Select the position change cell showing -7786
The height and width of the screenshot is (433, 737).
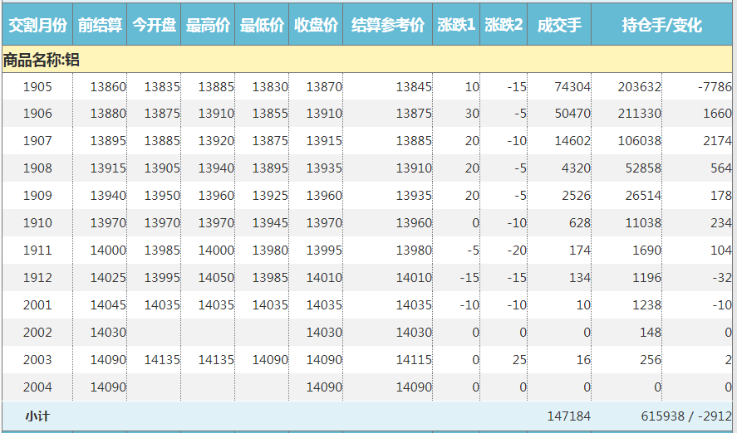point(715,86)
